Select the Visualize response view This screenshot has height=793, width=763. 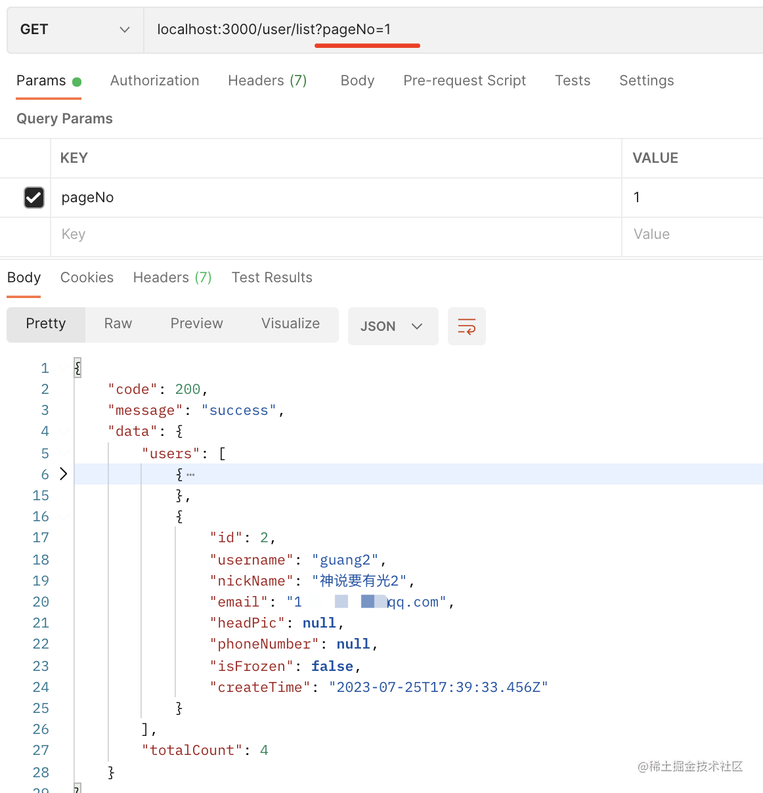290,324
